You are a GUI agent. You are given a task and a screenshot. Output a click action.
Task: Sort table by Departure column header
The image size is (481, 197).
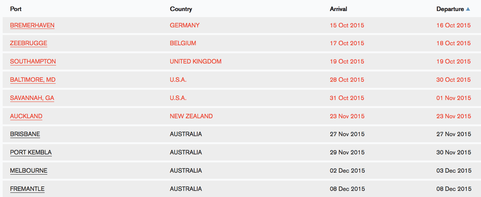pos(450,9)
